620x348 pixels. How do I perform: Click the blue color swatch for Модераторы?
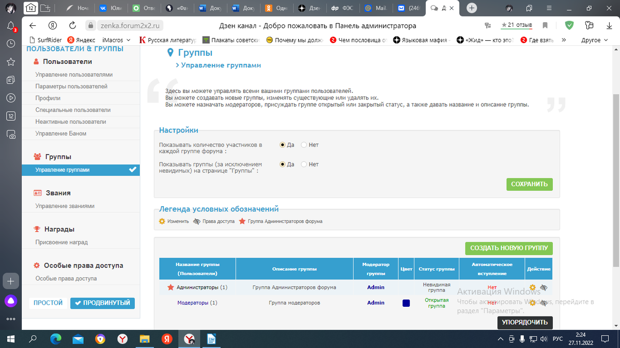(406, 303)
